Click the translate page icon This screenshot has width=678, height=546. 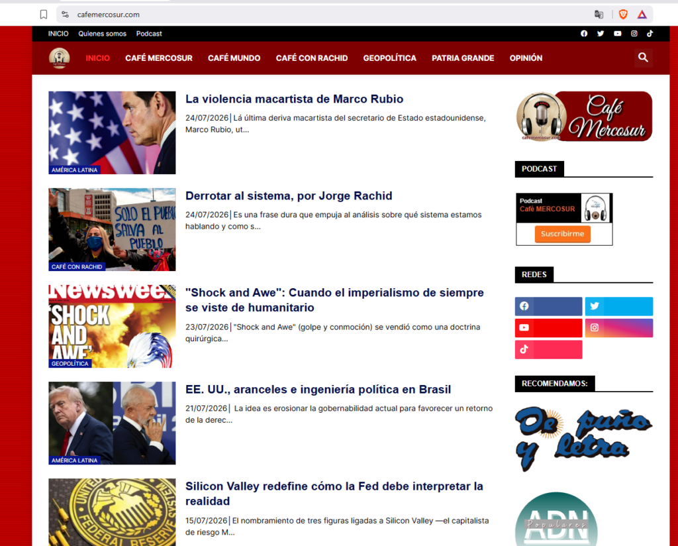(599, 15)
